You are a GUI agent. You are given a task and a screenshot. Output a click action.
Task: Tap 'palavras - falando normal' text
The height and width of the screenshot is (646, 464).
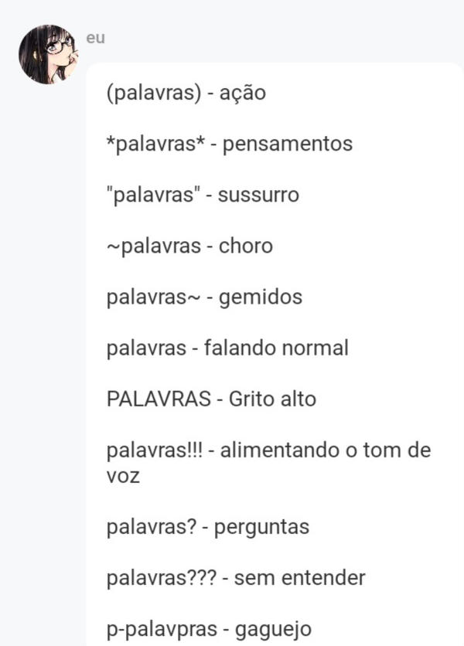[x=227, y=348]
